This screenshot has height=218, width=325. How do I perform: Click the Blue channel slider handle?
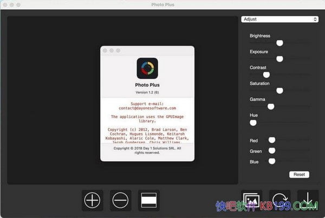point(272,161)
